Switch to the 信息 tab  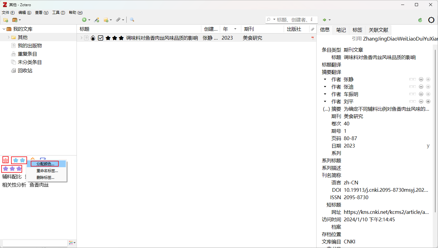325,30
